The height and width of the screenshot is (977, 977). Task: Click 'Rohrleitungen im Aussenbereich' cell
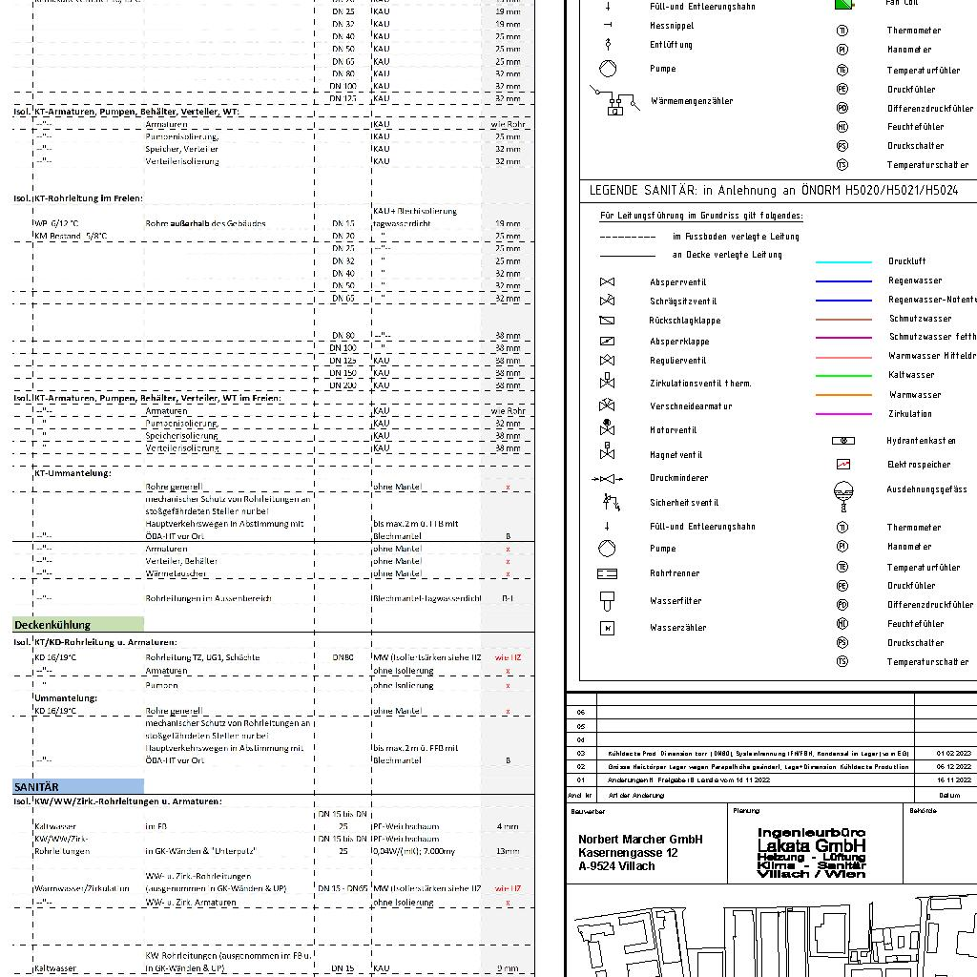208,598
